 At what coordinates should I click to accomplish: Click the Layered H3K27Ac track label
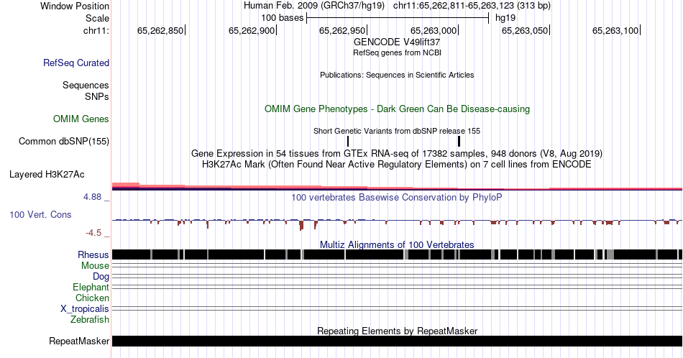tap(47, 174)
